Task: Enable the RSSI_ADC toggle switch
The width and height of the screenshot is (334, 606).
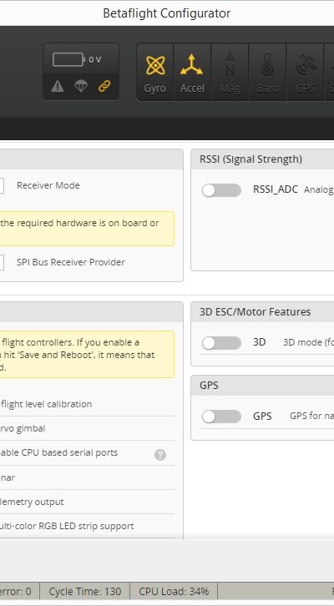Action: pos(221,190)
